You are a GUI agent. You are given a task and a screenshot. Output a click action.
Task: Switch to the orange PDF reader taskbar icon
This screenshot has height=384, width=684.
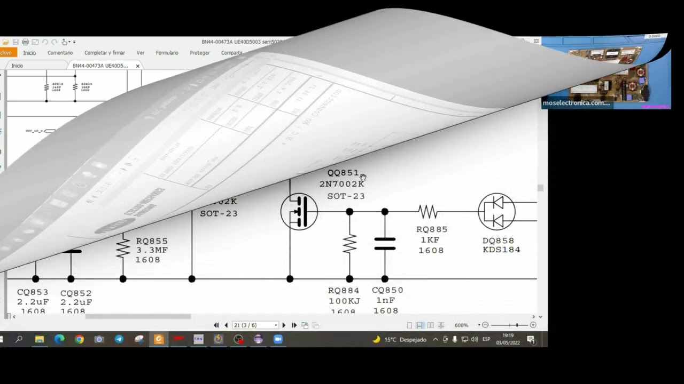[x=158, y=339]
